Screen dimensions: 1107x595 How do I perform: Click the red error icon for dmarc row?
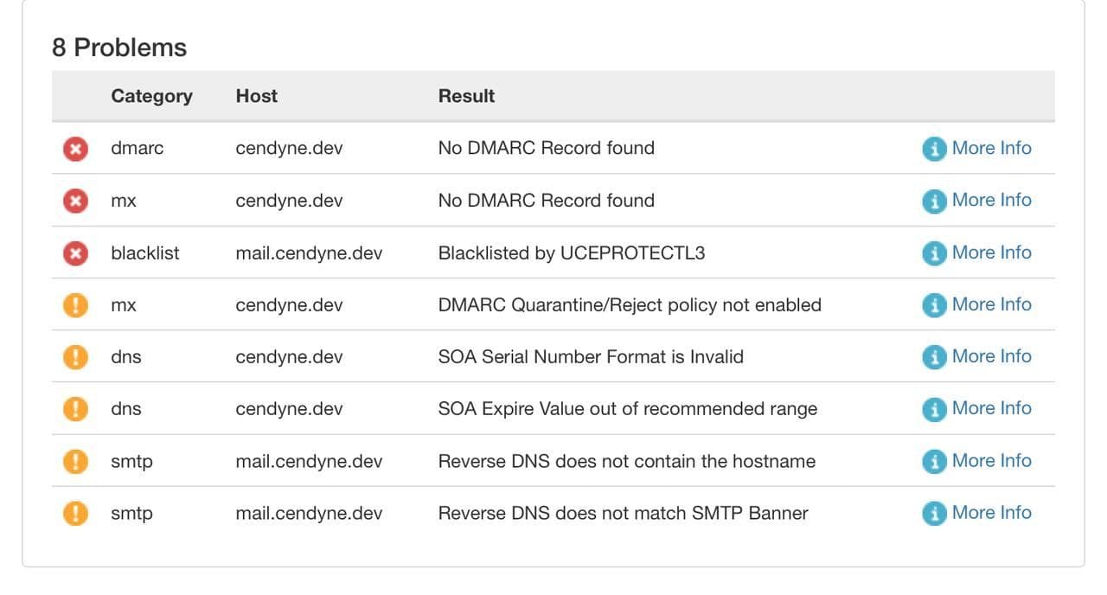[75, 149]
